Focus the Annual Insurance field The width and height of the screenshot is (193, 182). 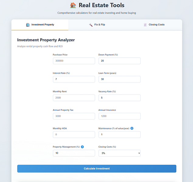pos(119,116)
